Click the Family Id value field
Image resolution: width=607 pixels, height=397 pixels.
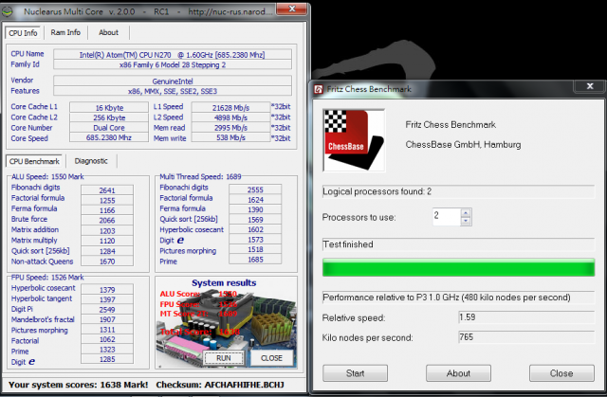pos(173,64)
